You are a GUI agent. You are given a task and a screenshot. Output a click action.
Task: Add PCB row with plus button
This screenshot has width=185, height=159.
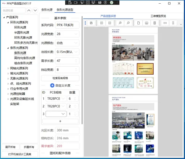[x=60, y=121]
